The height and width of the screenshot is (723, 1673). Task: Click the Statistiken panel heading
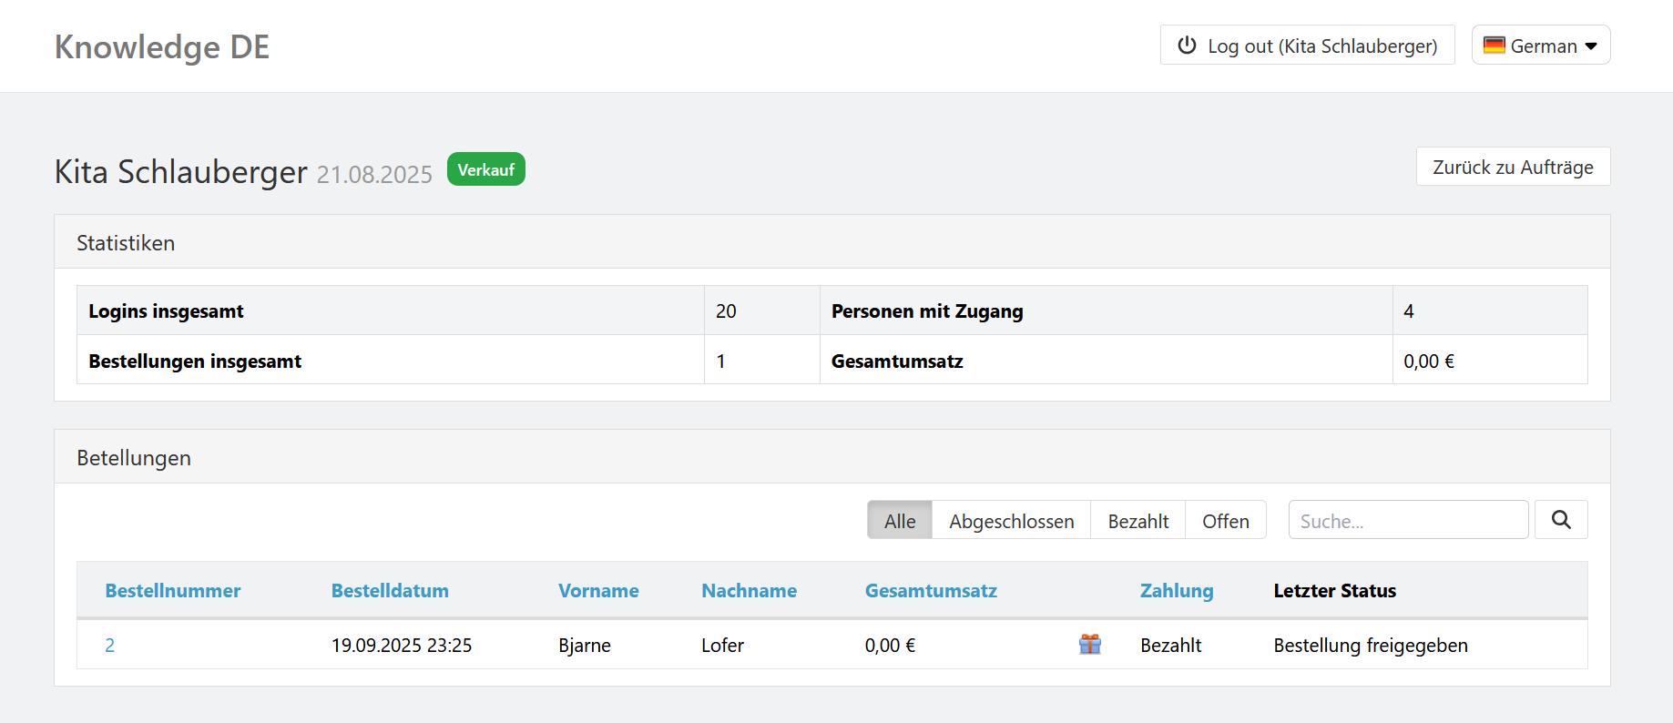[126, 243]
